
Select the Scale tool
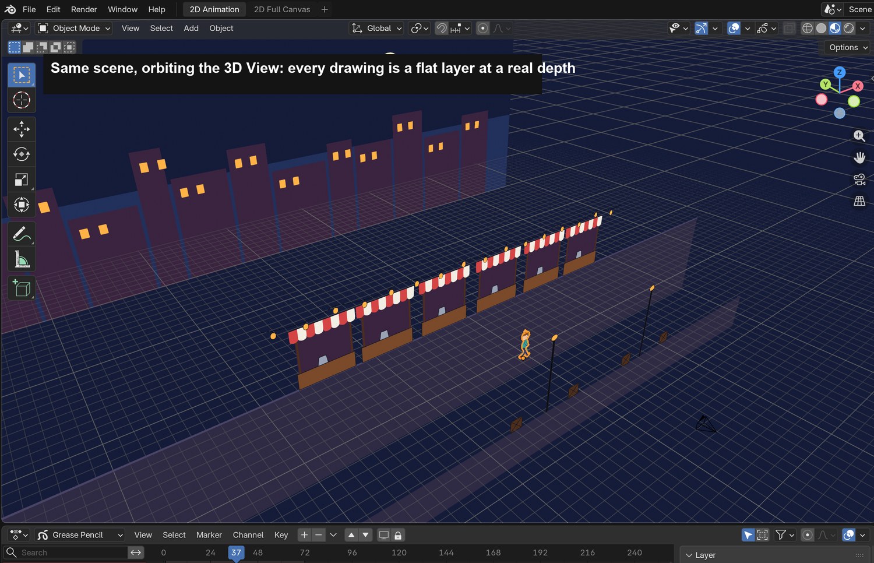coord(22,180)
